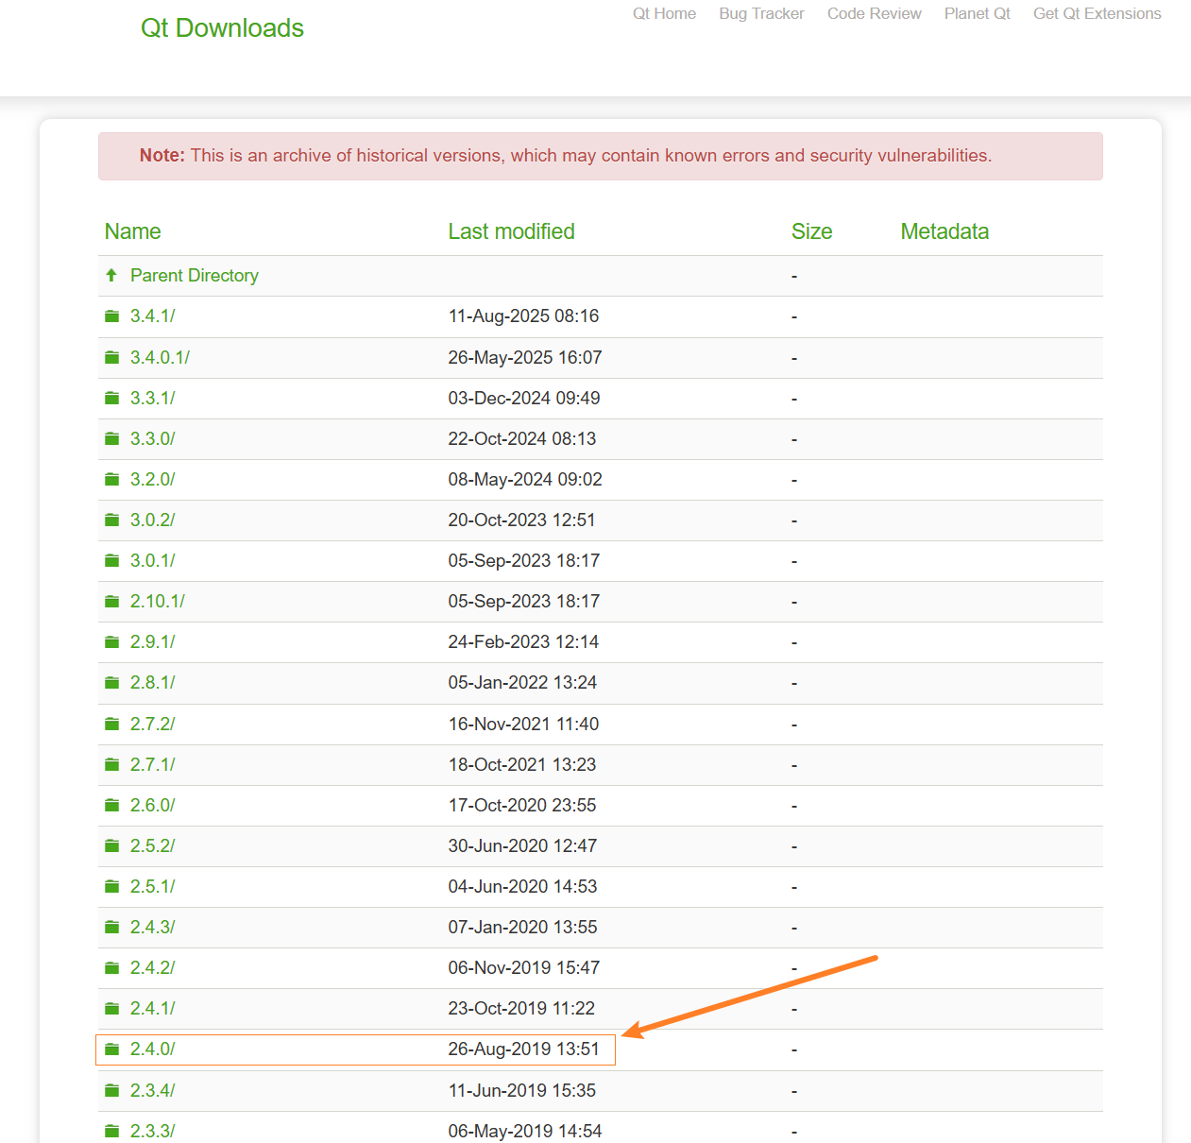Open the 3.4.1/ directory link
Viewport: 1191px width, 1143px height.
pos(153,316)
